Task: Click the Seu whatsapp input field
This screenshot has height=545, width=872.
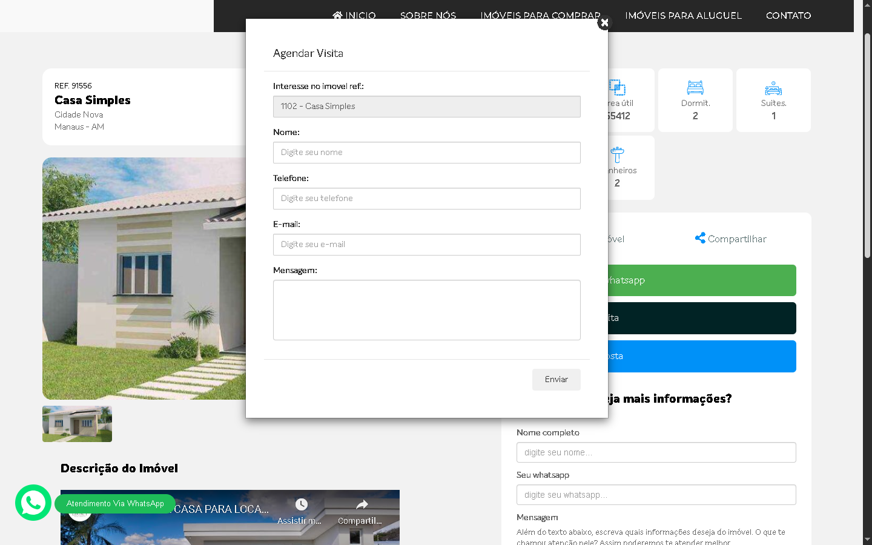Action: [x=656, y=495]
